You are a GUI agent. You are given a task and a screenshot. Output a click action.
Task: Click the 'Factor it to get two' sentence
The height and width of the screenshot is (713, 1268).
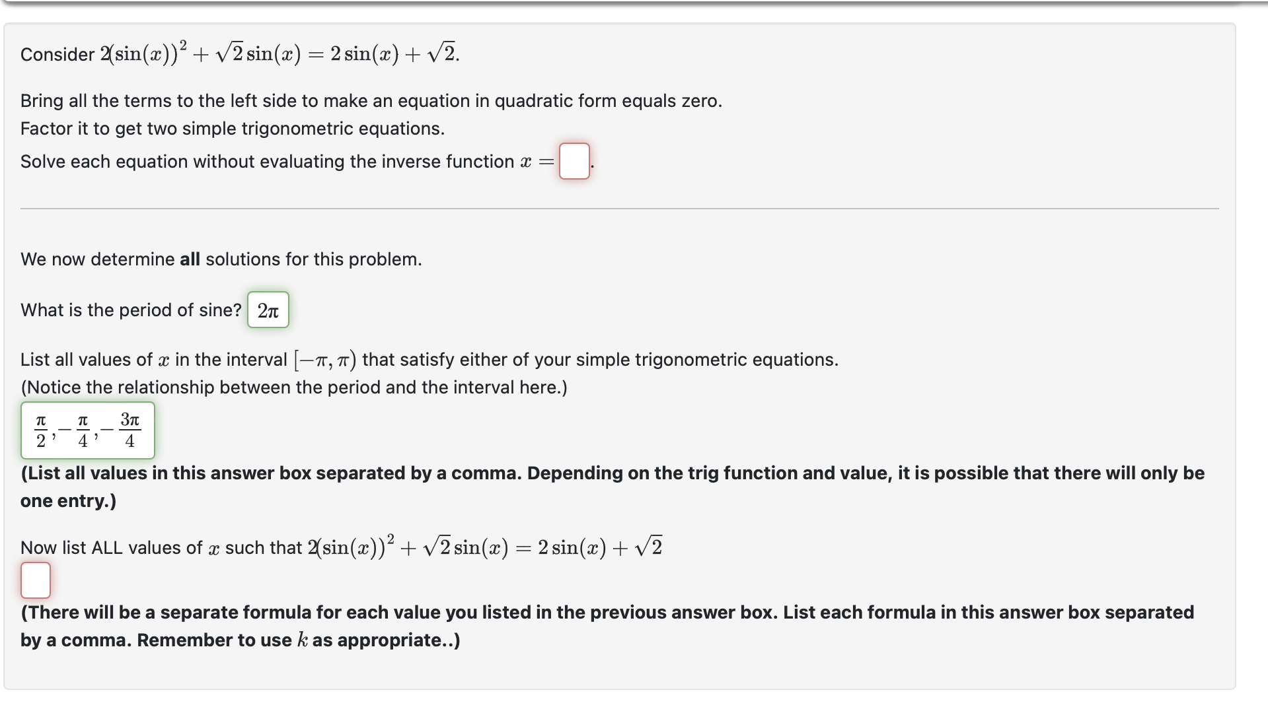233,128
